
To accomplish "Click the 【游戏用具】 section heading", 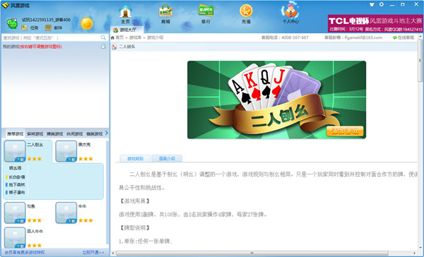I will coord(134,201).
